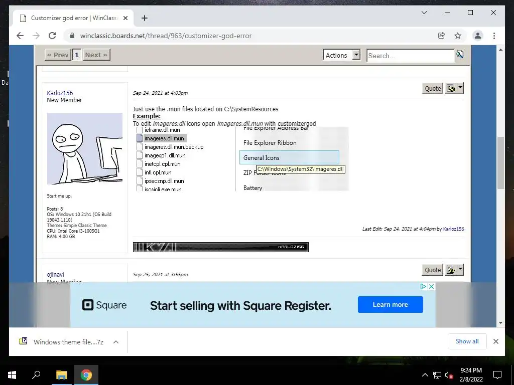Open the Windows Start menu
Image resolution: width=514 pixels, height=385 pixels.
[x=12, y=375]
